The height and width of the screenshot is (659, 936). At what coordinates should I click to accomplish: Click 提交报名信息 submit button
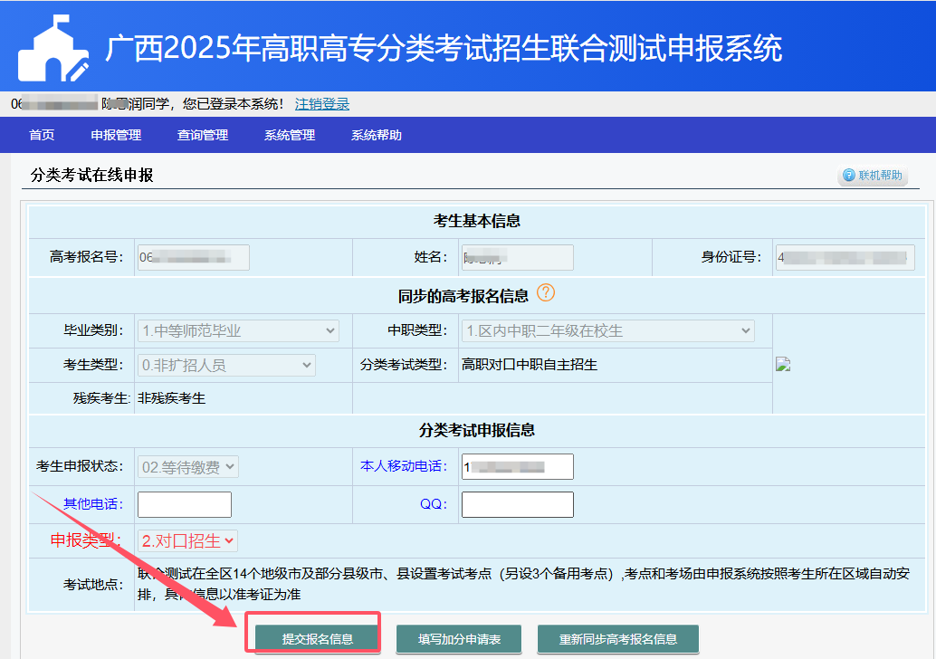click(317, 638)
